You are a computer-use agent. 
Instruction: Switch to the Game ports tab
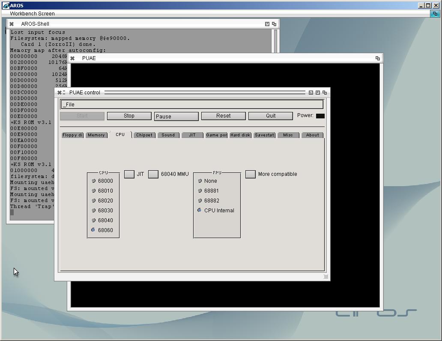tap(216, 135)
